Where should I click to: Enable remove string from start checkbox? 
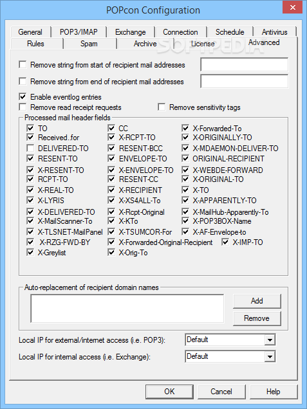[x=23, y=65]
